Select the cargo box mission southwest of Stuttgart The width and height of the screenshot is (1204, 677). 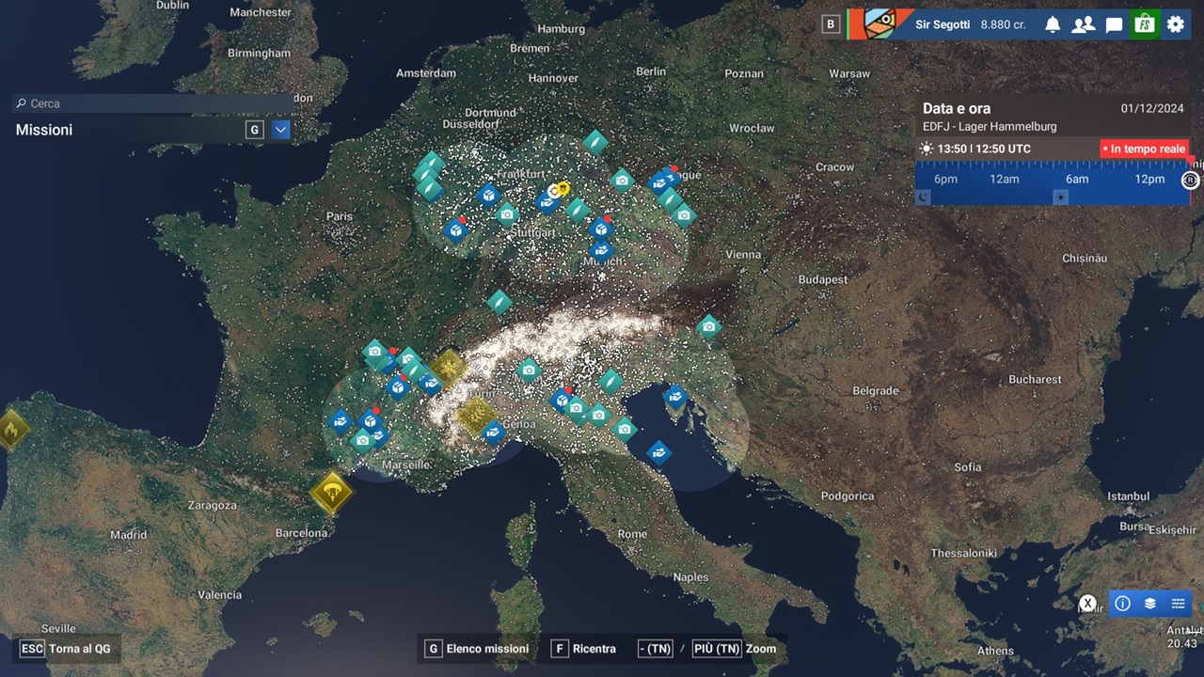pyautogui.click(x=456, y=229)
